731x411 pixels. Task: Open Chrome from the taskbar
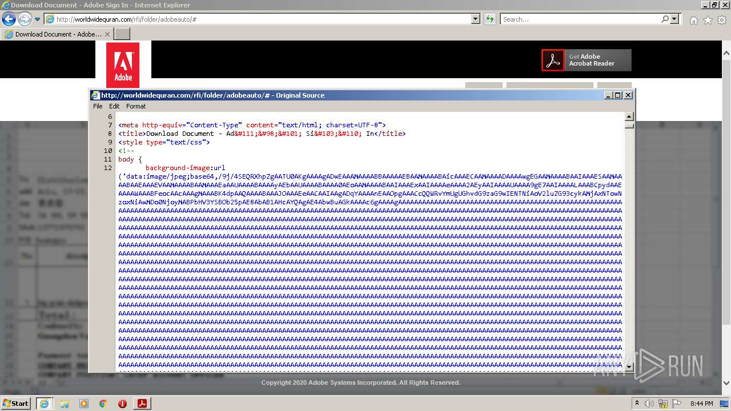point(103,404)
